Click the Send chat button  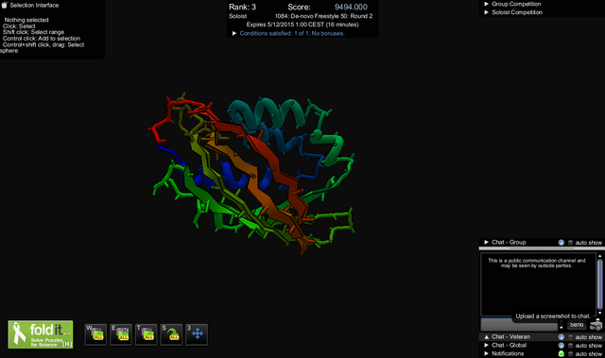coord(577,325)
